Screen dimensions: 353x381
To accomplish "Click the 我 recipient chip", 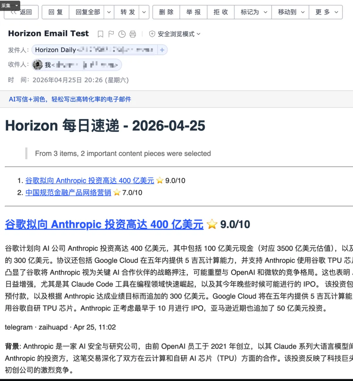I will pos(76,65).
